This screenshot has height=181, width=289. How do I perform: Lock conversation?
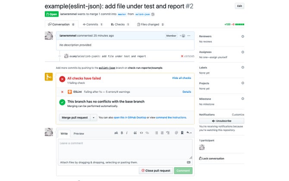(212, 158)
